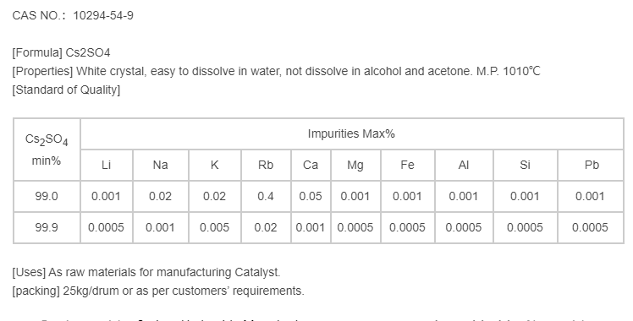
Task: Click the Rb column header cell
Action: pyautogui.click(x=266, y=165)
